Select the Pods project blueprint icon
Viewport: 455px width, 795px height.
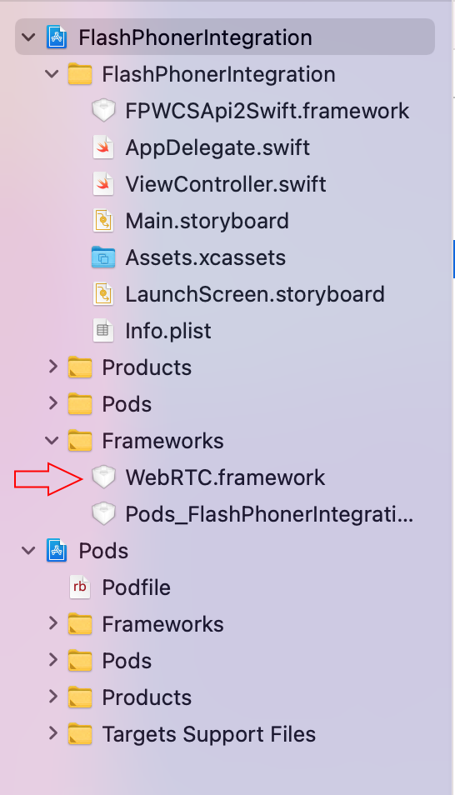[57, 551]
